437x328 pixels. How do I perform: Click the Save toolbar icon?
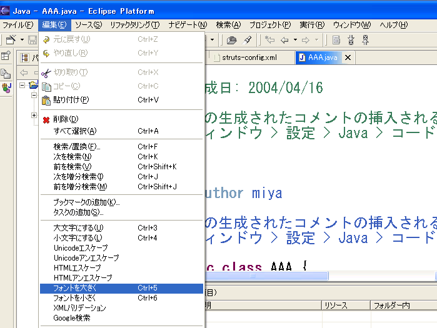click(x=33, y=40)
